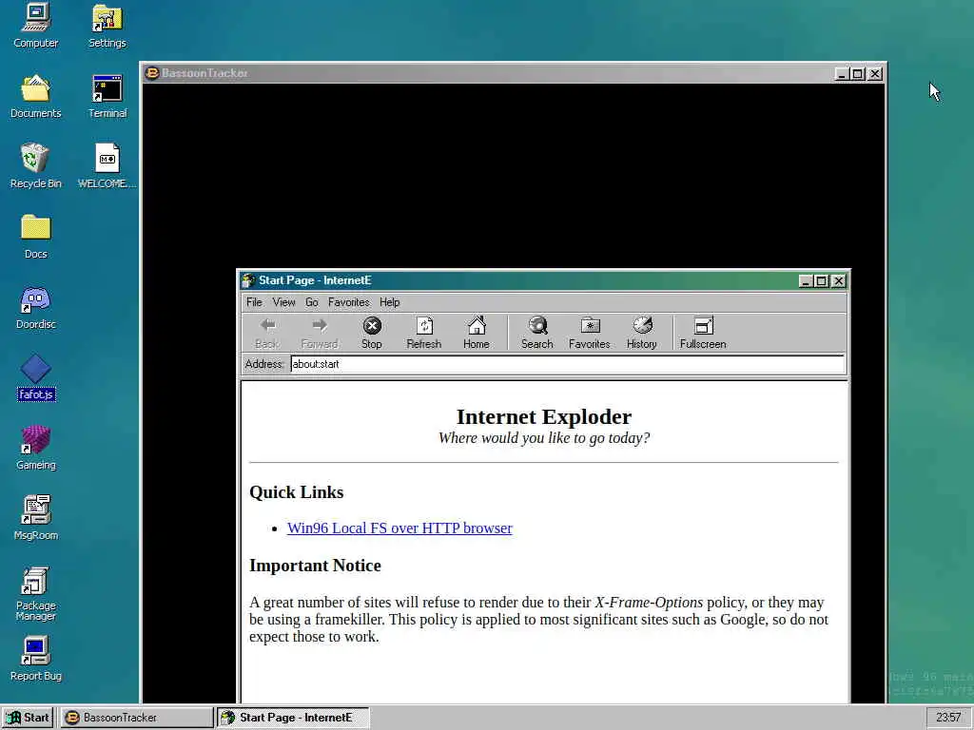
Task: Open History in InternetE toolbar
Action: (x=642, y=334)
